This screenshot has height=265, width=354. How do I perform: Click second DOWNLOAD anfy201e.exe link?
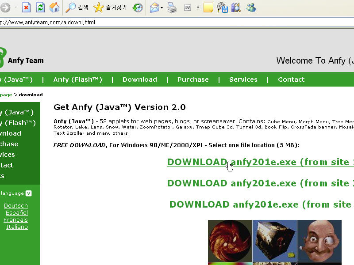(261, 183)
